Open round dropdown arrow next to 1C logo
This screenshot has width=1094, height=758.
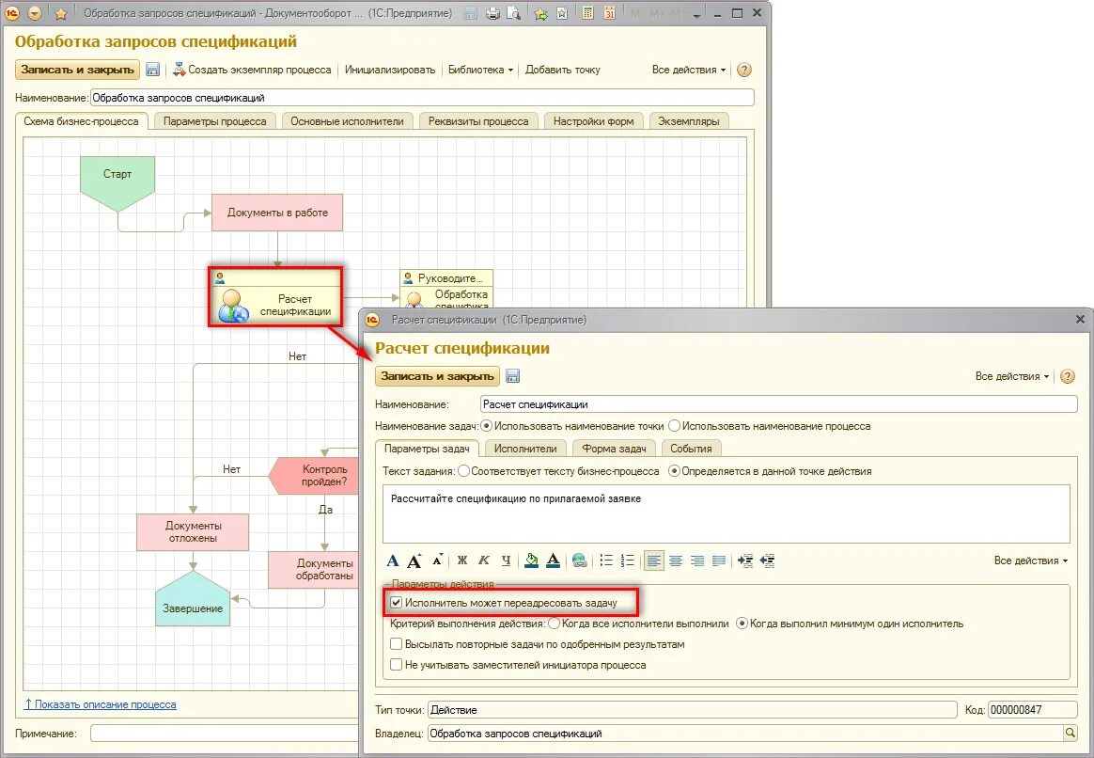click(x=35, y=13)
